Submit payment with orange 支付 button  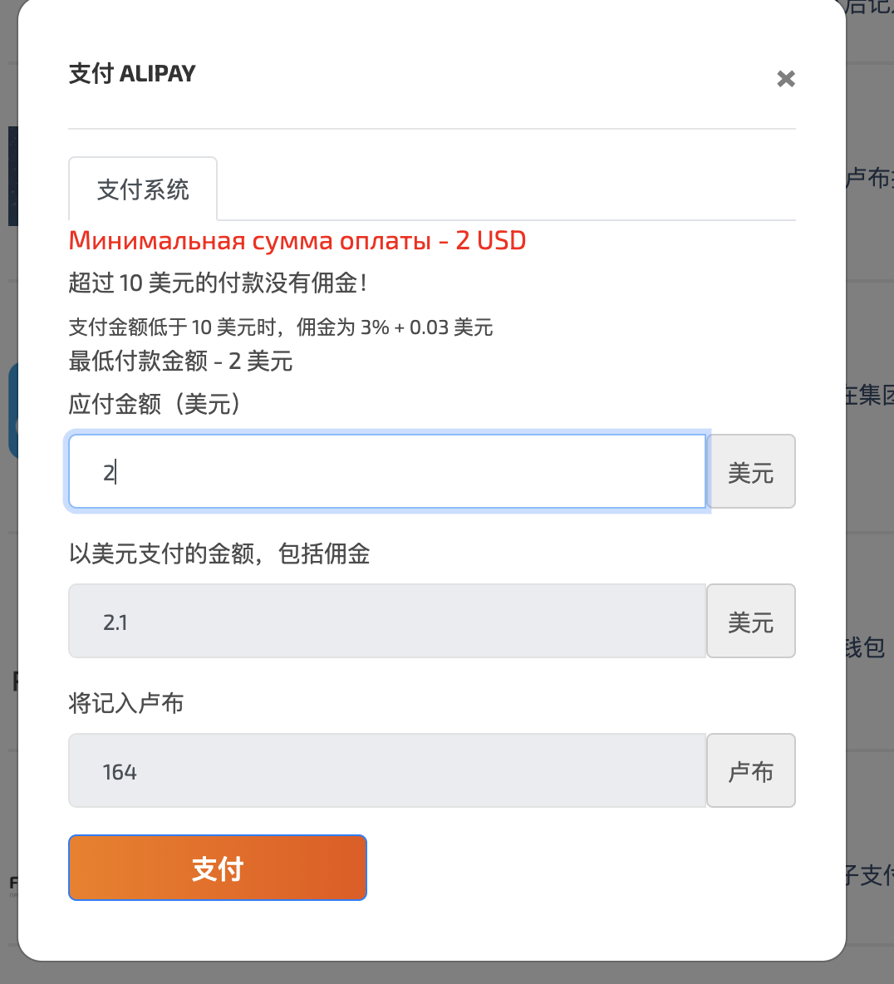click(218, 868)
